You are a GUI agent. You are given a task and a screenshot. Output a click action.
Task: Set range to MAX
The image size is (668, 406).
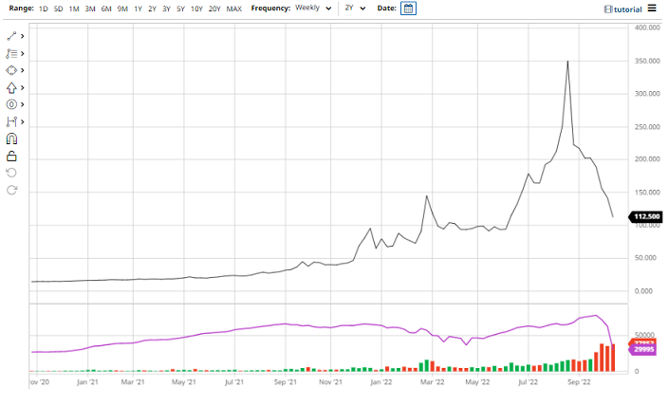point(233,9)
